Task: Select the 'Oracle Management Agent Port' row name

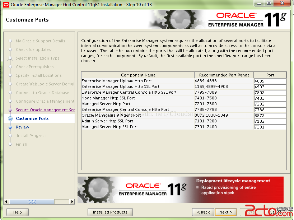Action: [x=111, y=115]
